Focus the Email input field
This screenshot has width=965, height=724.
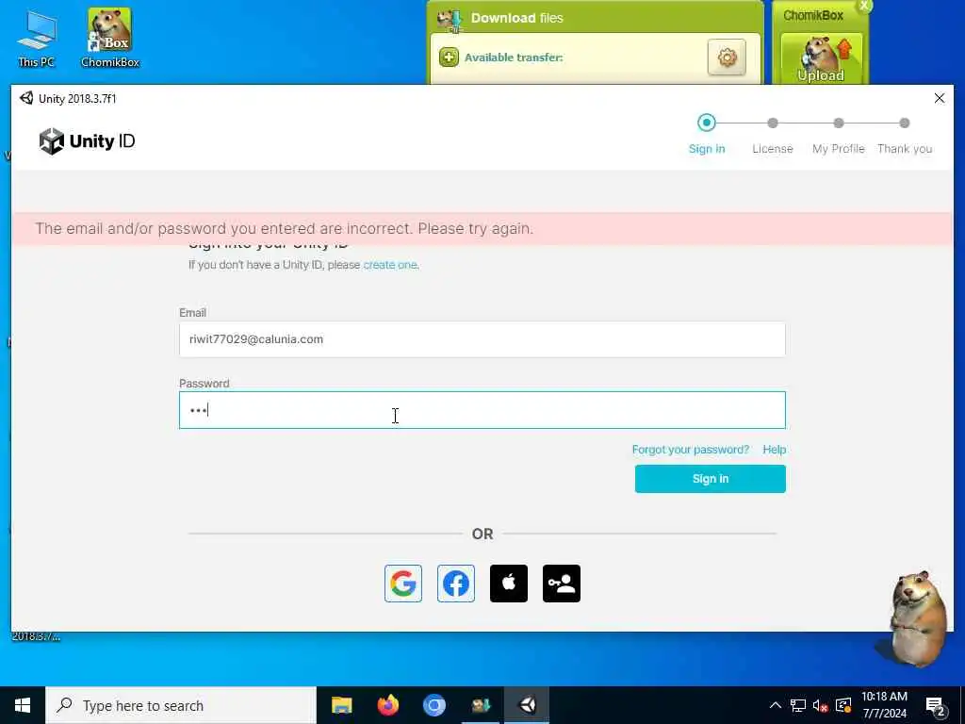pos(482,339)
